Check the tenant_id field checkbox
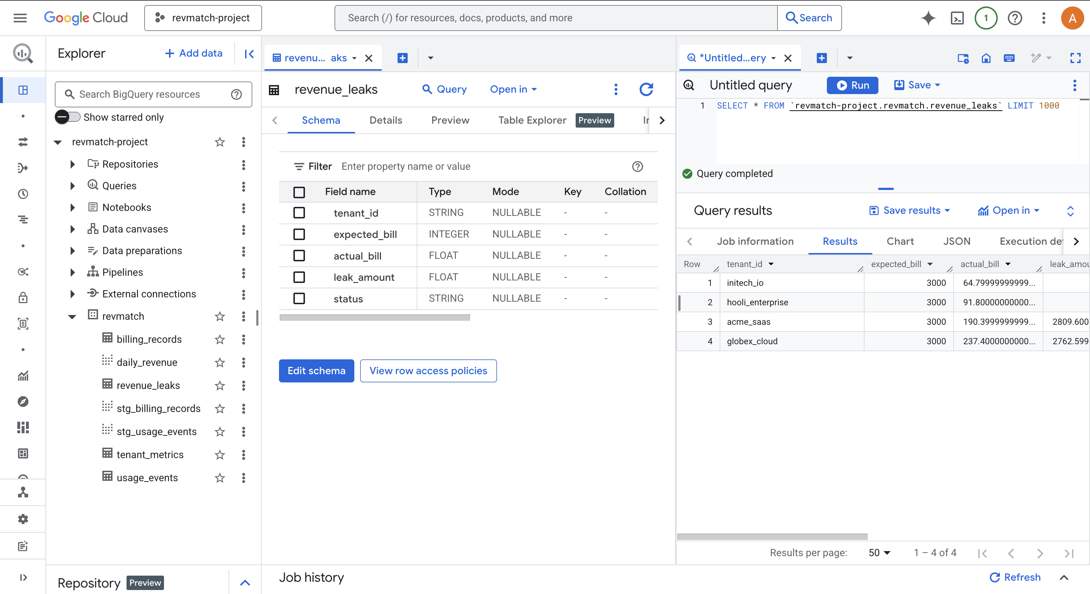This screenshot has height=594, width=1090. pyautogui.click(x=299, y=213)
